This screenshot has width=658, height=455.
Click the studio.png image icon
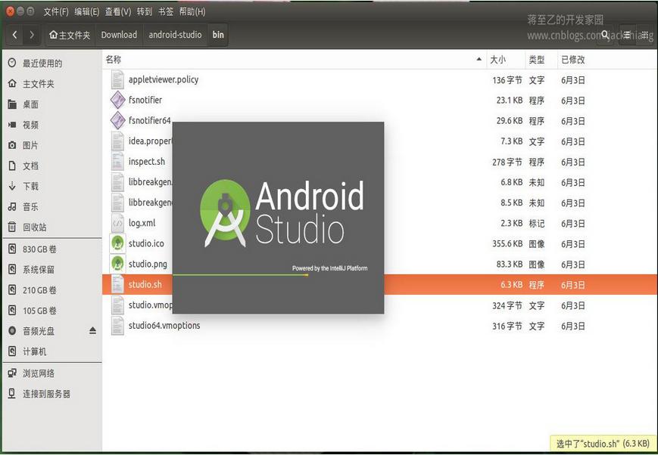[x=117, y=264]
